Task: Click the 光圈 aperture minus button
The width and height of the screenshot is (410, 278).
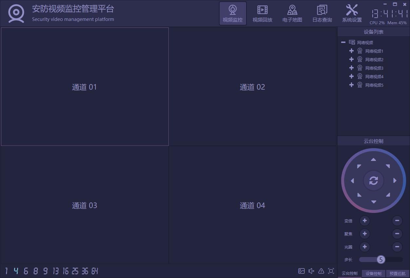Action: coord(397,247)
